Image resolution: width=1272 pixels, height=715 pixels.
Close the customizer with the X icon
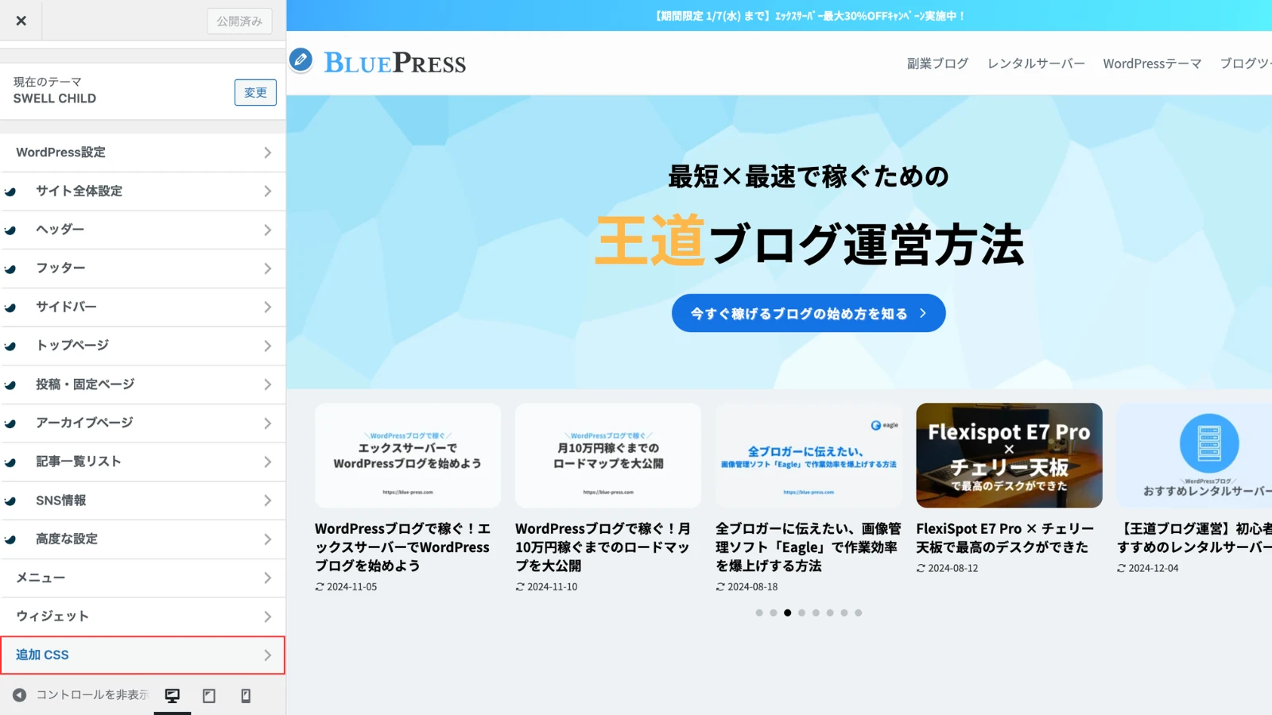coord(21,21)
